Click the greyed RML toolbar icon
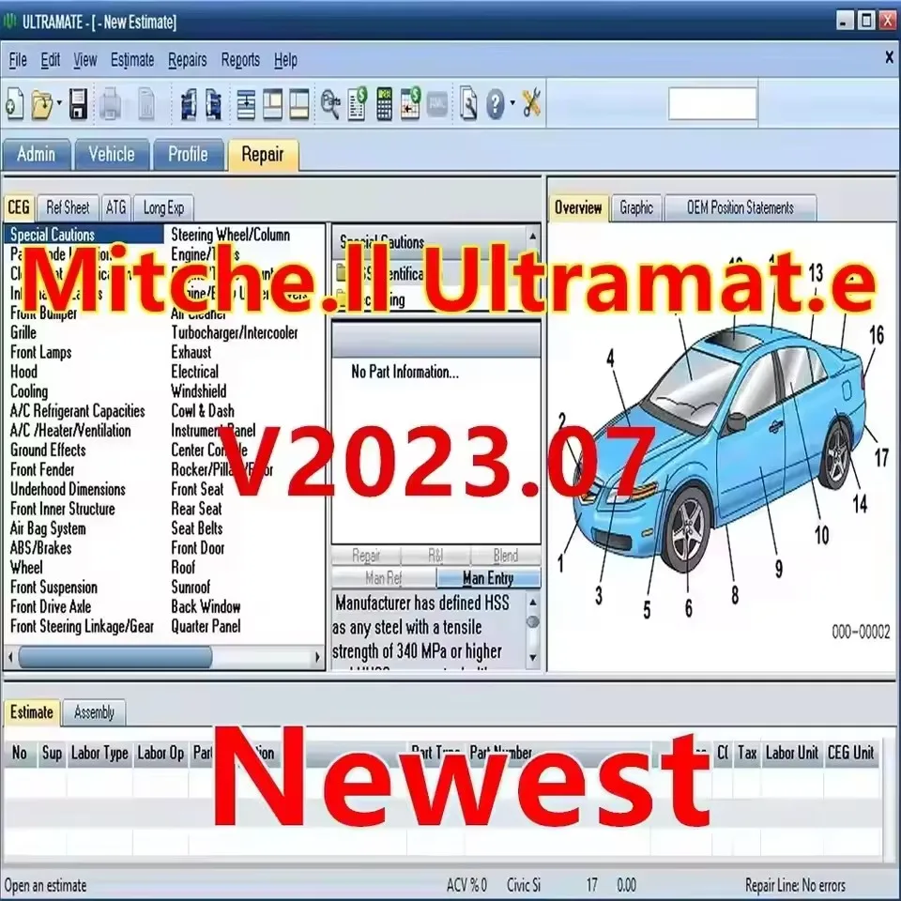The width and height of the screenshot is (901, 901). tap(437, 104)
